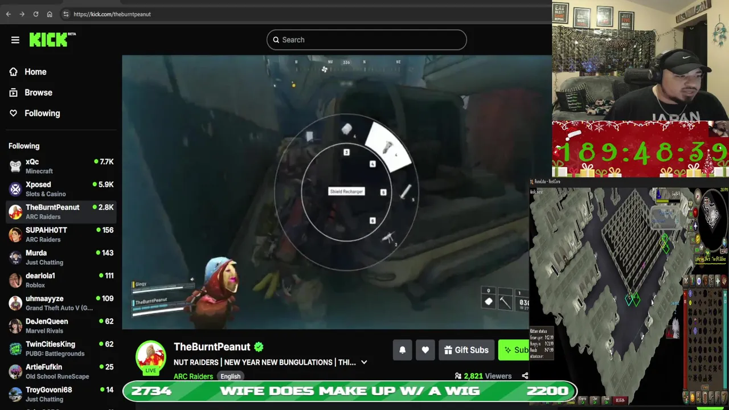Open SUPAHHOTT's channel via its avatar
729x410 pixels.
click(x=15, y=234)
